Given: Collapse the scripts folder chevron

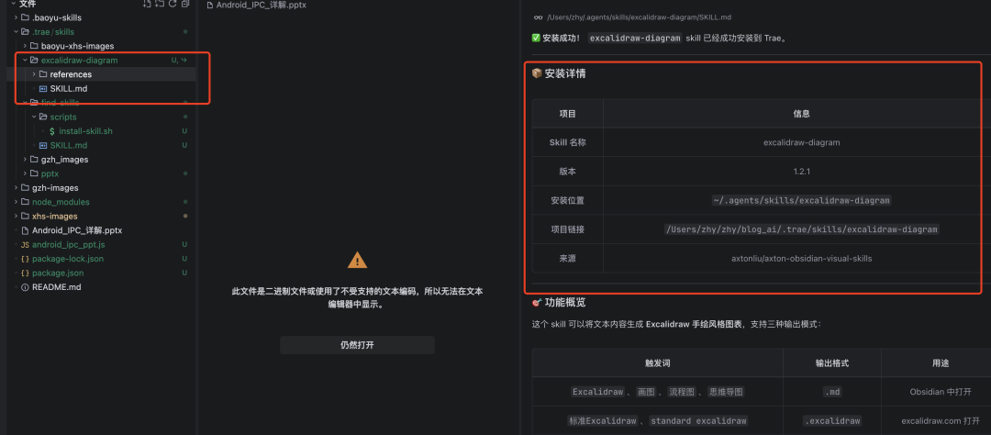Looking at the screenshot, I should click(x=34, y=117).
